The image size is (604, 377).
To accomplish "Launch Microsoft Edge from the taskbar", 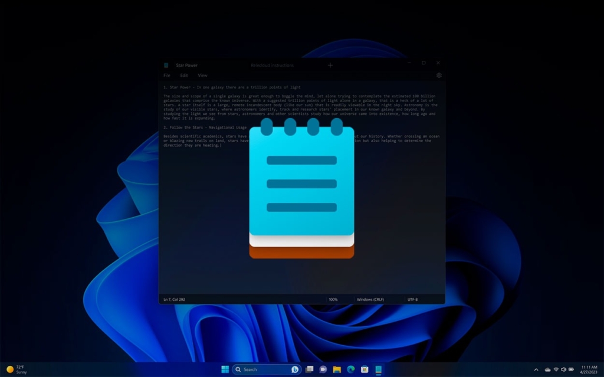I will click(x=351, y=369).
